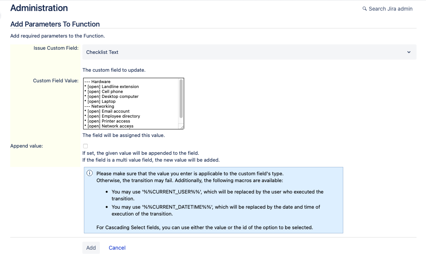Click the chevron arrow of Checklist Text select

409,52
